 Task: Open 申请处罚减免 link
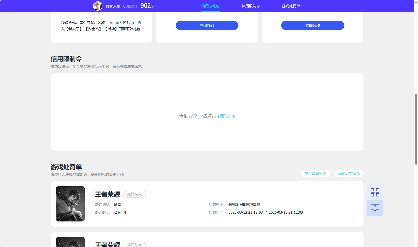point(349,174)
